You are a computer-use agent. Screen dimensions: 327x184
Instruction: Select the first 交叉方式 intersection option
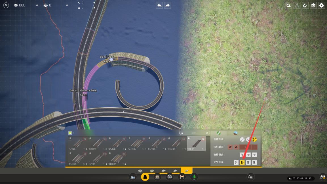click(236, 162)
